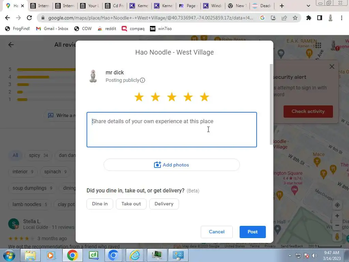Click the Add photos button
This screenshot has height=262, width=349.
click(x=172, y=165)
